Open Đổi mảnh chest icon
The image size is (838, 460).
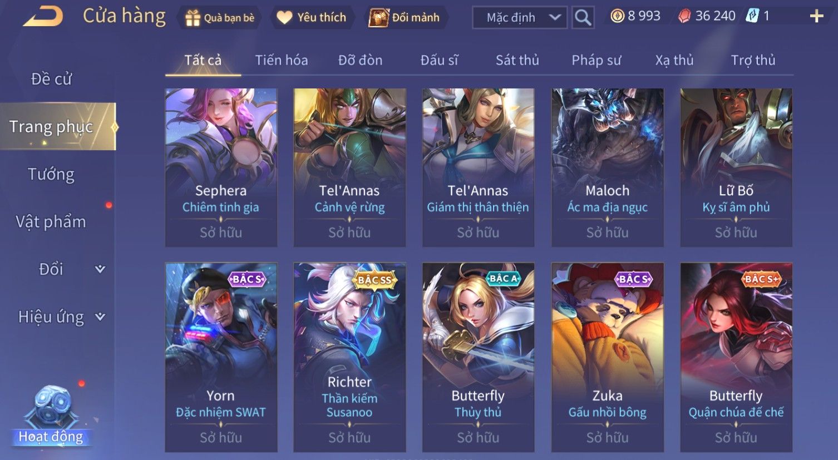(x=378, y=18)
